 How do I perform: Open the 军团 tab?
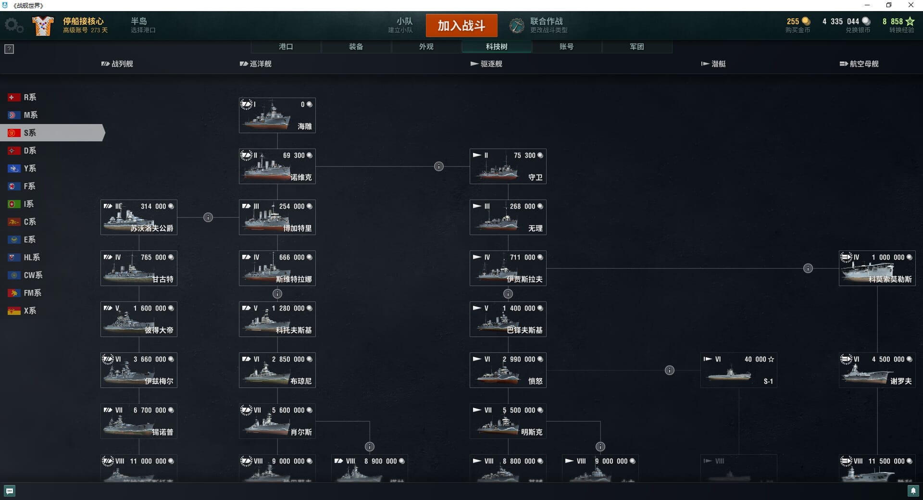[637, 47]
